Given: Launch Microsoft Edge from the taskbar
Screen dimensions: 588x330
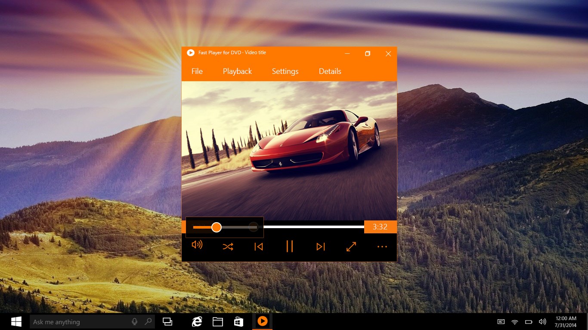Looking at the screenshot, I should 197,321.
